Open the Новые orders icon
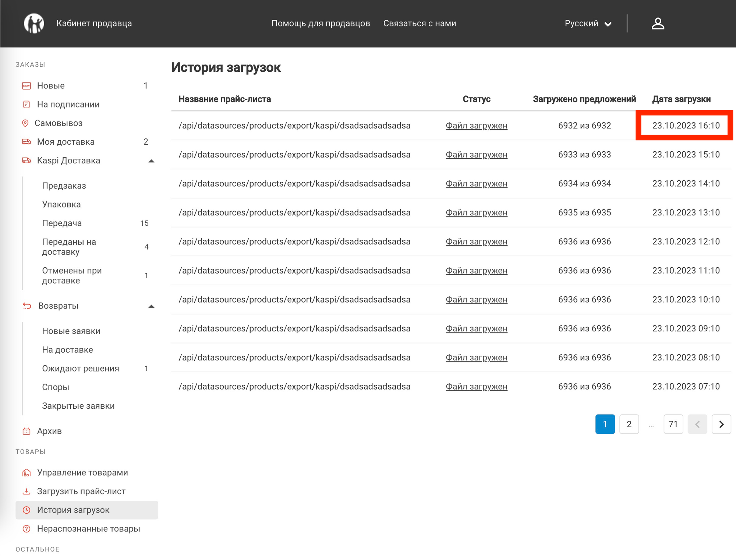Image resolution: width=736 pixels, height=560 pixels. tap(26, 86)
